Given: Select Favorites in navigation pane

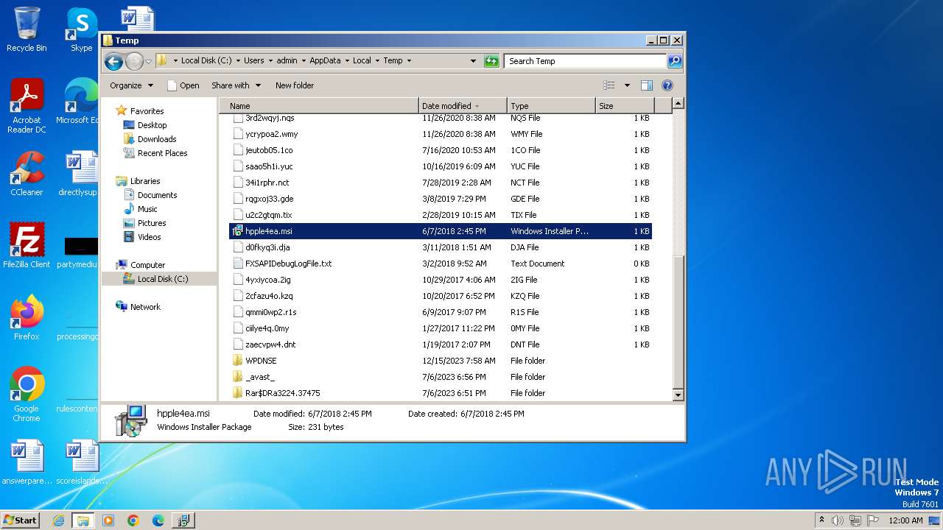Looking at the screenshot, I should pyautogui.click(x=147, y=111).
